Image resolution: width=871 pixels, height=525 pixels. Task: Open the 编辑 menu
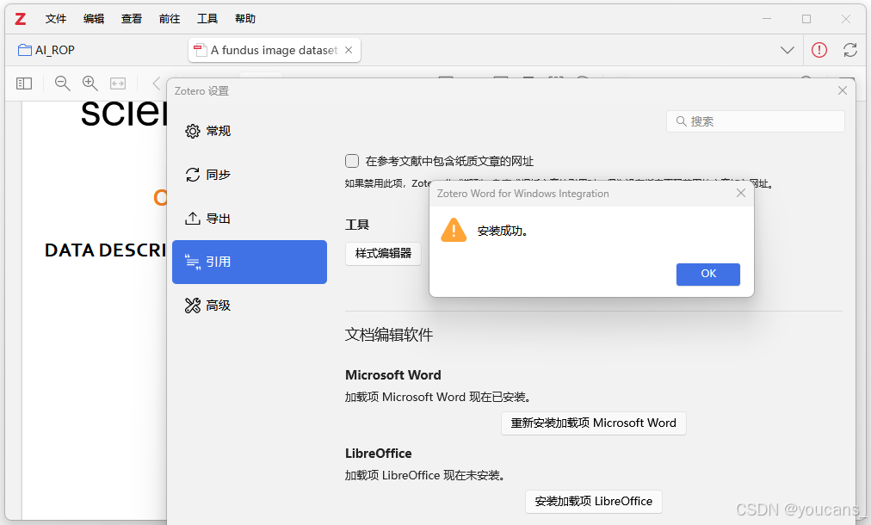pyautogui.click(x=93, y=19)
